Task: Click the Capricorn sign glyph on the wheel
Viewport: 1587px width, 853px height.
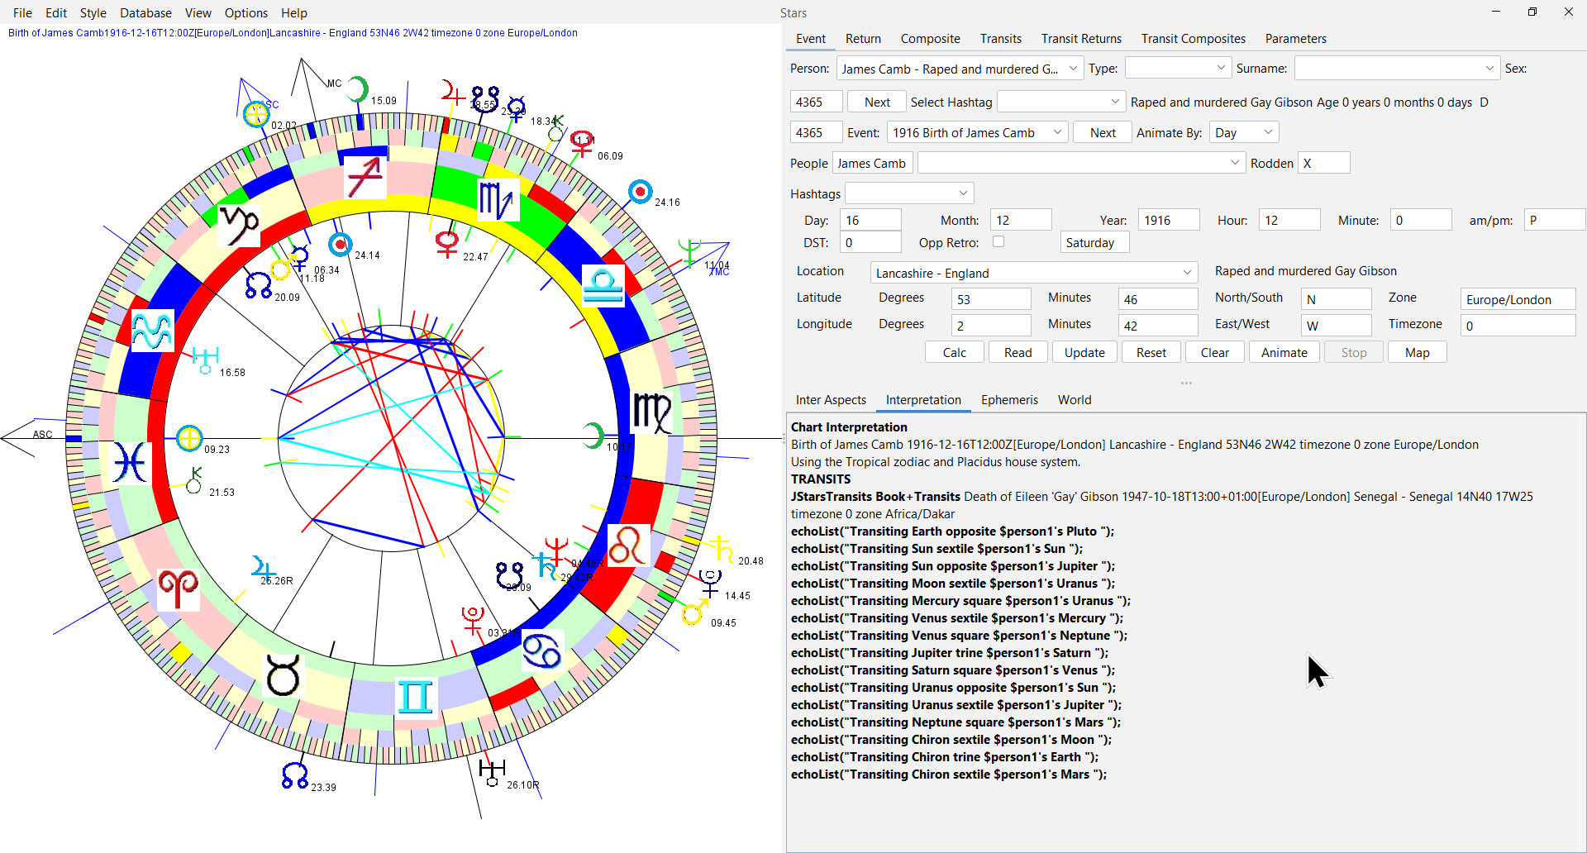Action: pyautogui.click(x=239, y=225)
